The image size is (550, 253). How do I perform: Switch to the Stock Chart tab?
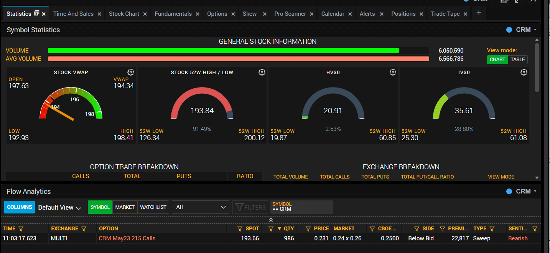click(x=124, y=14)
